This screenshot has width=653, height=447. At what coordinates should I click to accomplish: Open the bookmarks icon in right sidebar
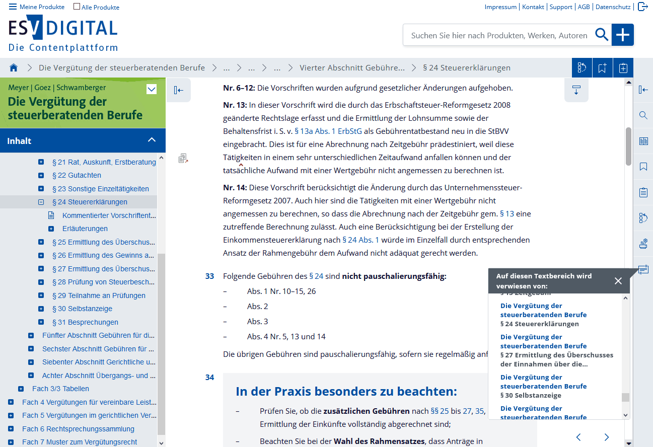643,167
